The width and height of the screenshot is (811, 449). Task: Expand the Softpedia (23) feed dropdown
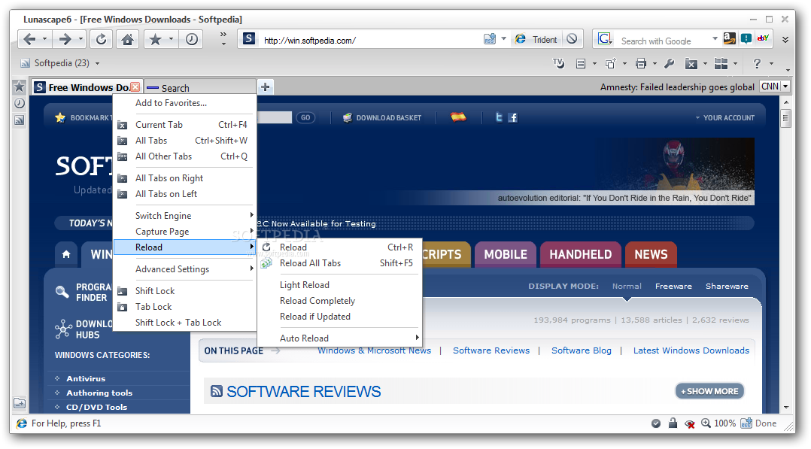[97, 63]
